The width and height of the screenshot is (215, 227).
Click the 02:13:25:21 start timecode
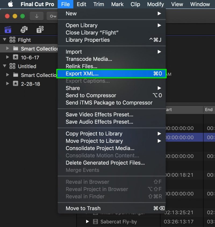(179, 212)
